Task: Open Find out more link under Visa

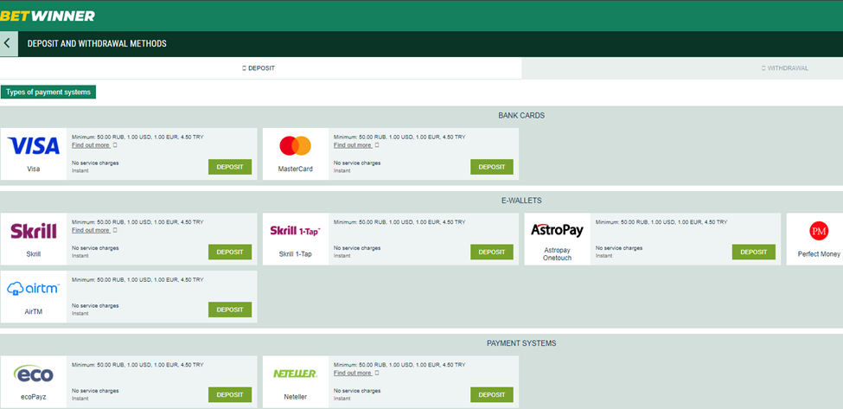Action: 91,145
